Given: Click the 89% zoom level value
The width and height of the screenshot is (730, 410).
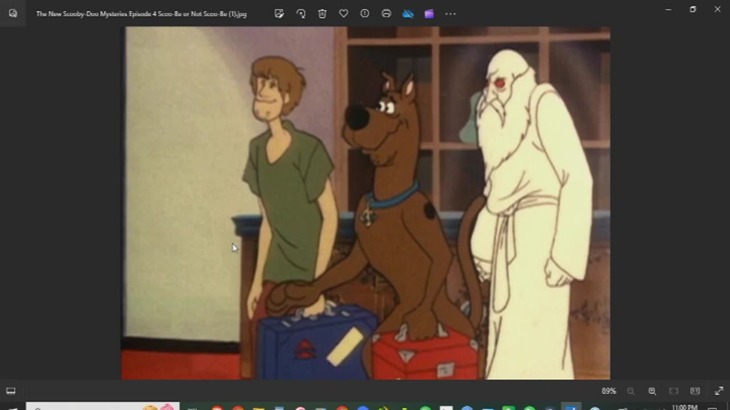Looking at the screenshot, I should pos(609,391).
